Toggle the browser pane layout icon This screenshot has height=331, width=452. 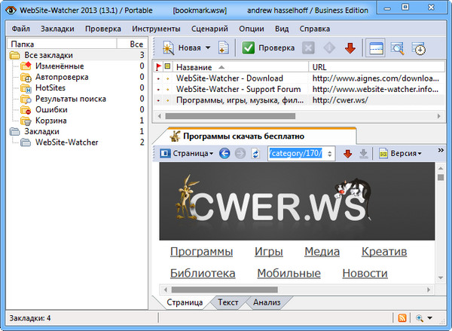pos(376,48)
